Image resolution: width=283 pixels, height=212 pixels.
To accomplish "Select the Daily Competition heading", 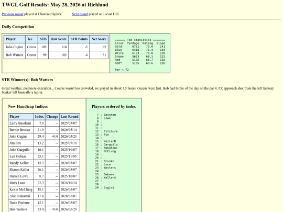I will (18, 27).
